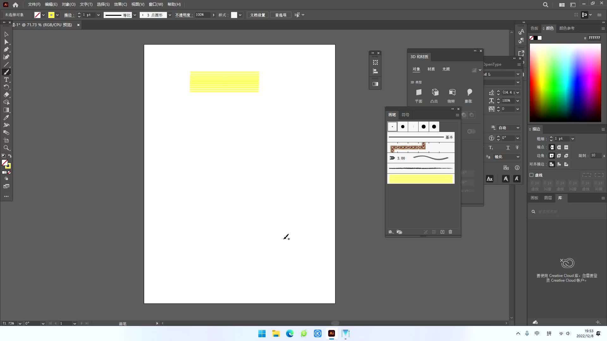The width and height of the screenshot is (607, 341).
Task: Open the brush libraries menu icon
Action: 391,232
